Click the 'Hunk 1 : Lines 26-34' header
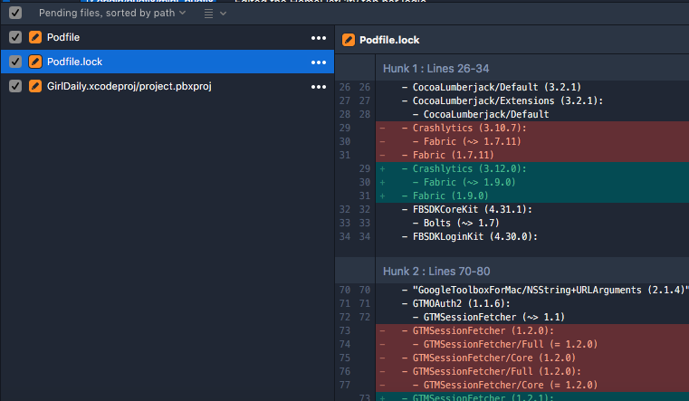Screen dimensions: 689x401 435,68
